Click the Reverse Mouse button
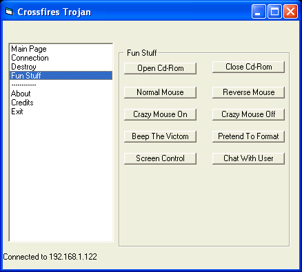302x272 pixels. 248,92
